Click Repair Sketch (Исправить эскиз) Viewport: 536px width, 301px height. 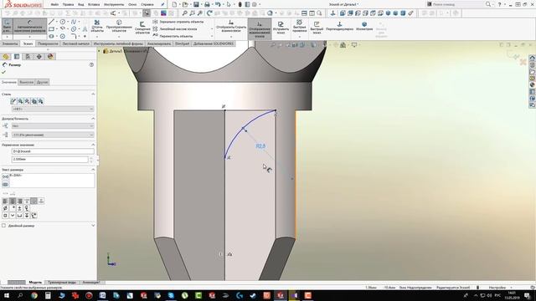click(x=281, y=28)
